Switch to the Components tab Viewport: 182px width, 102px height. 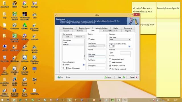coord(128,28)
